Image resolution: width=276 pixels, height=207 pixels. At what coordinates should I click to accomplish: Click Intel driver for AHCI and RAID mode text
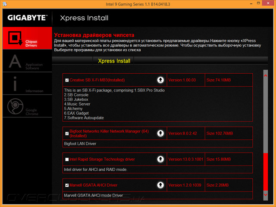(96, 169)
